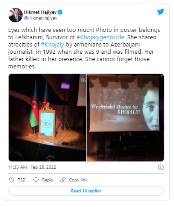Click the reply speech bubble icon

pos(36,180)
